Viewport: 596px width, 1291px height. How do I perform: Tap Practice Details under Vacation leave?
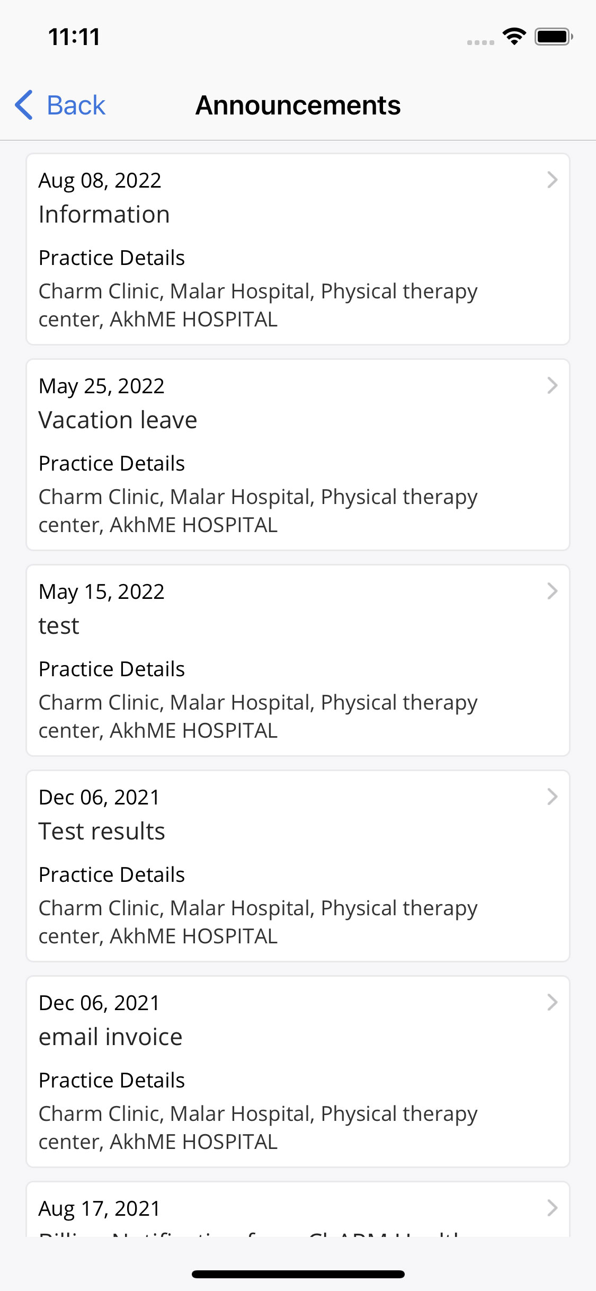pos(111,464)
